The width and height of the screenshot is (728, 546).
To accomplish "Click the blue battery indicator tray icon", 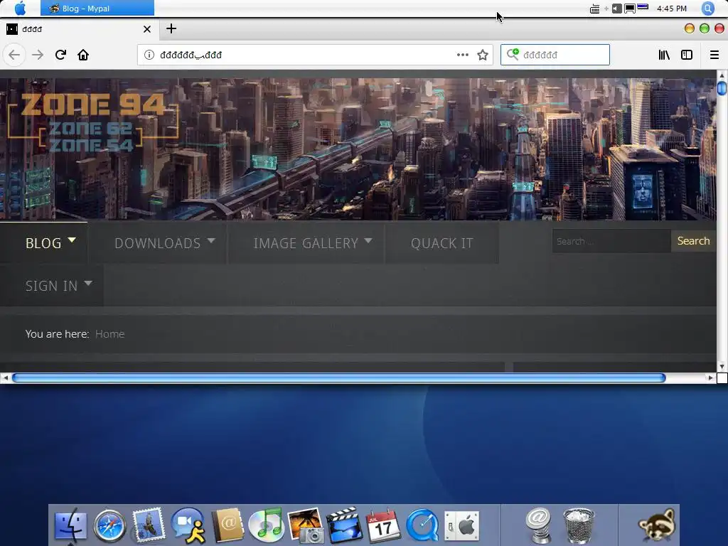I will point(643,7).
